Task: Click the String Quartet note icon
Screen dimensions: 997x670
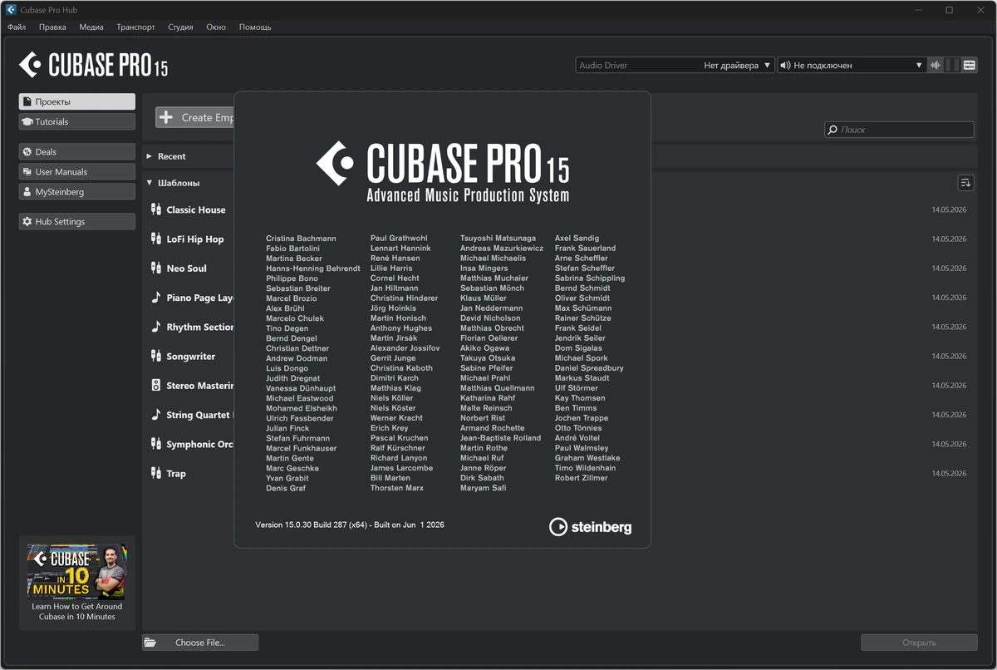Action: [155, 414]
